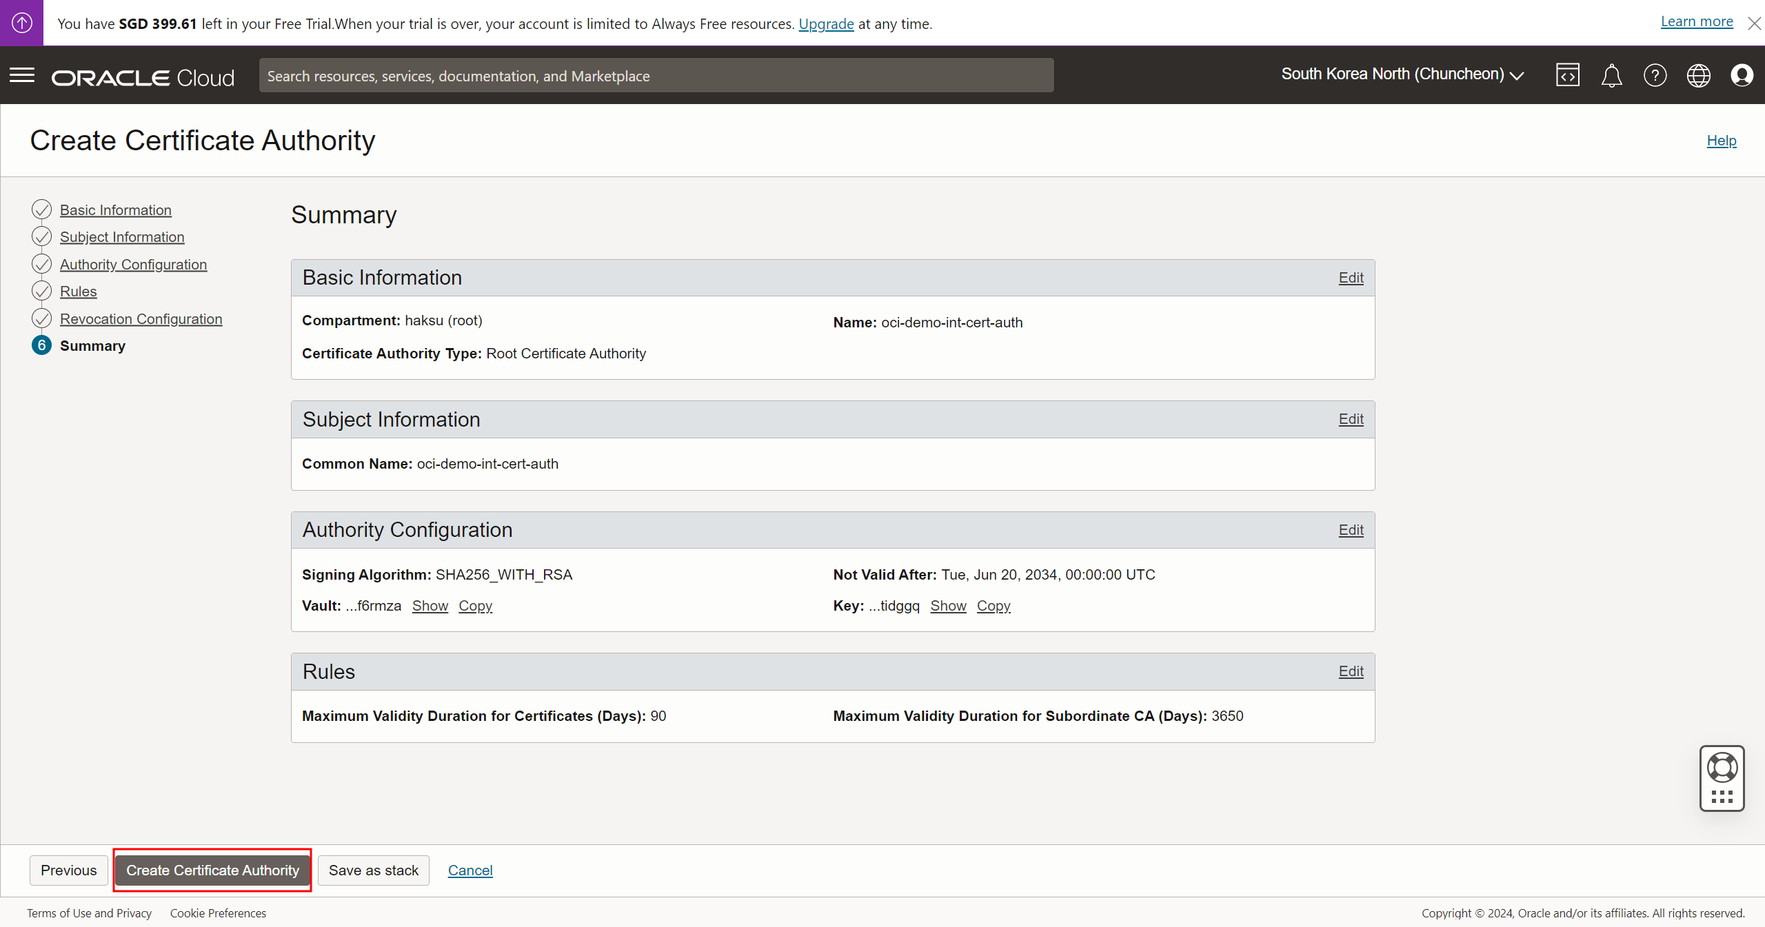Screen dimensions: 1765x927
Task: Jump to Authority Configuration step
Action: click(x=133, y=265)
